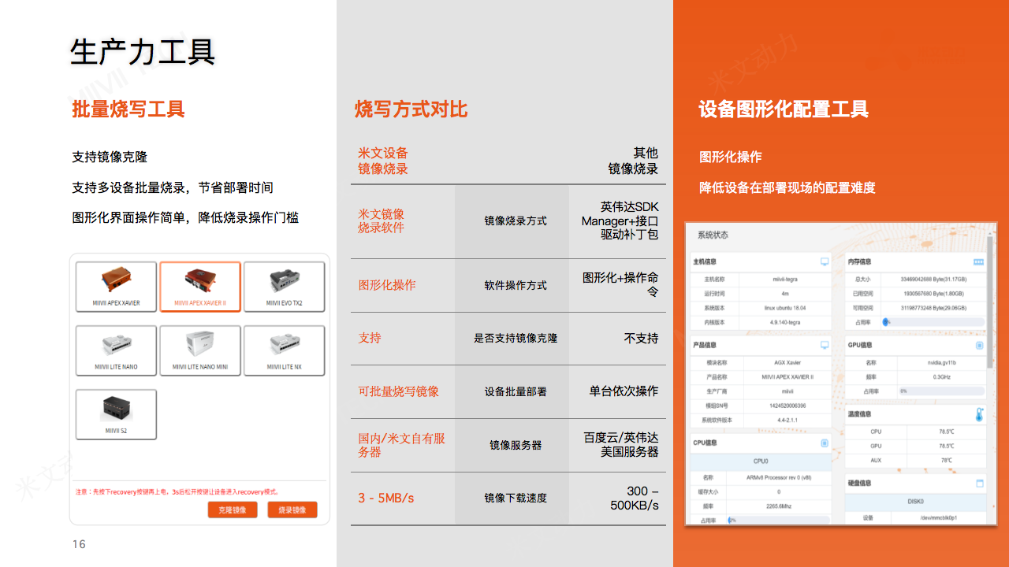The image size is (1009, 567).
Task: Click the red recovery mode notice text
Action: (177, 491)
